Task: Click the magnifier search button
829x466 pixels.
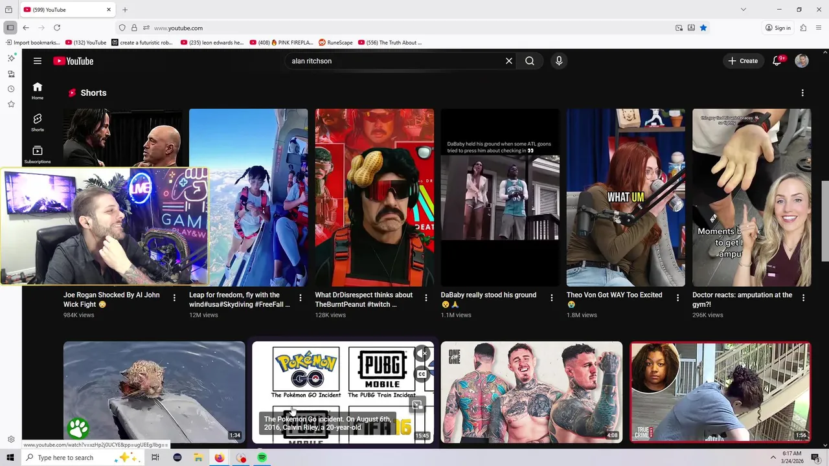Action: [530, 61]
